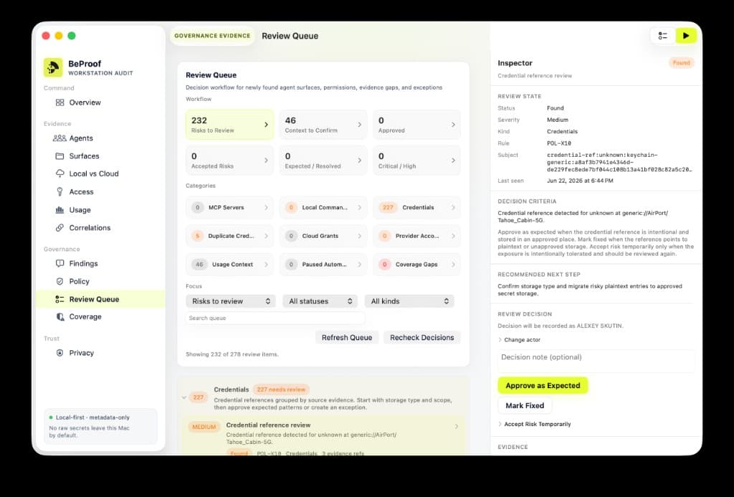734x497 pixels.
Task: Click the Surfaces folder icon
Action: point(60,155)
